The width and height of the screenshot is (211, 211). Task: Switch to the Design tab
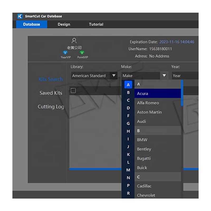(x=64, y=24)
